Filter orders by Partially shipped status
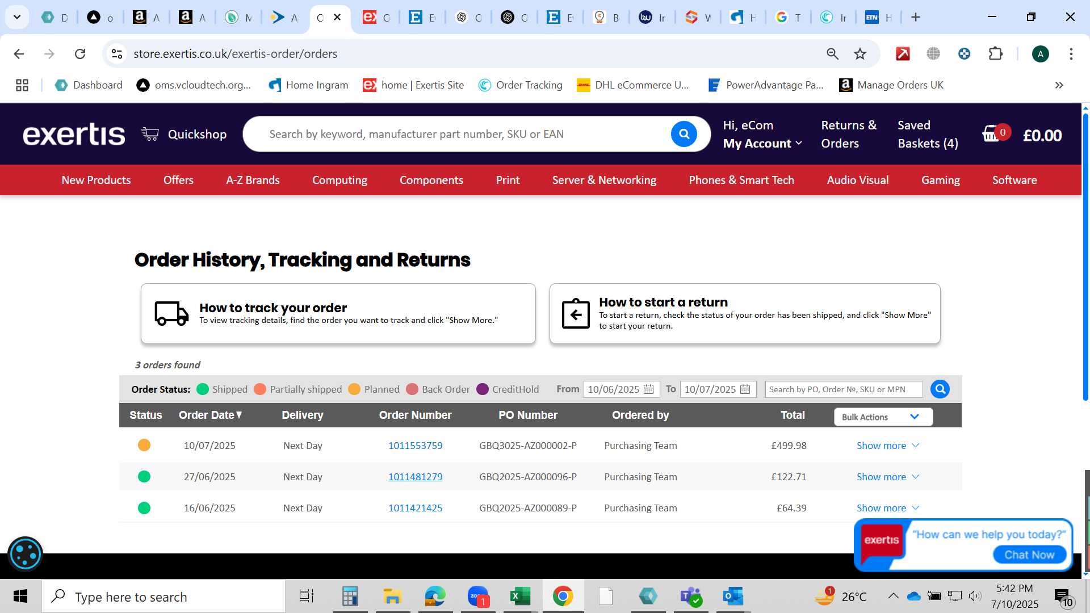 (x=298, y=389)
